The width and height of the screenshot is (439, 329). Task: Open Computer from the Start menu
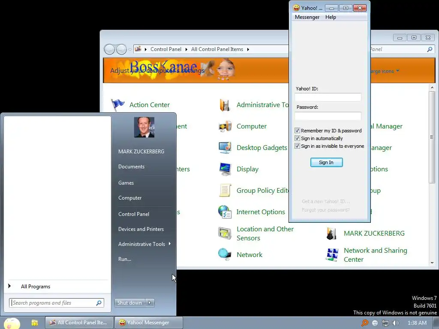click(x=130, y=198)
